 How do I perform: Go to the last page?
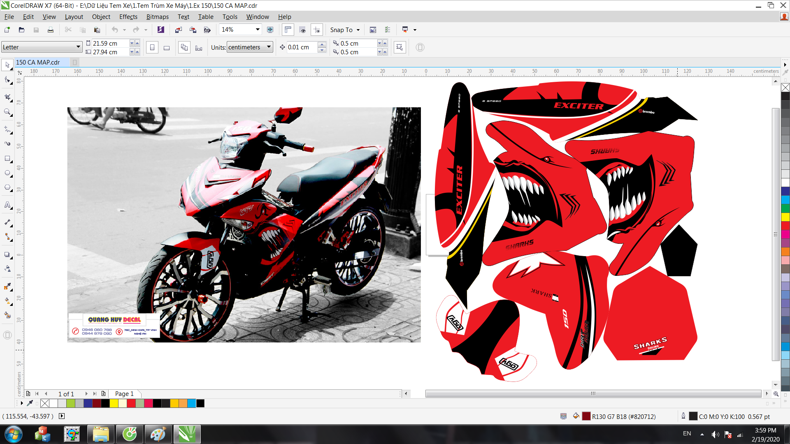(x=95, y=394)
